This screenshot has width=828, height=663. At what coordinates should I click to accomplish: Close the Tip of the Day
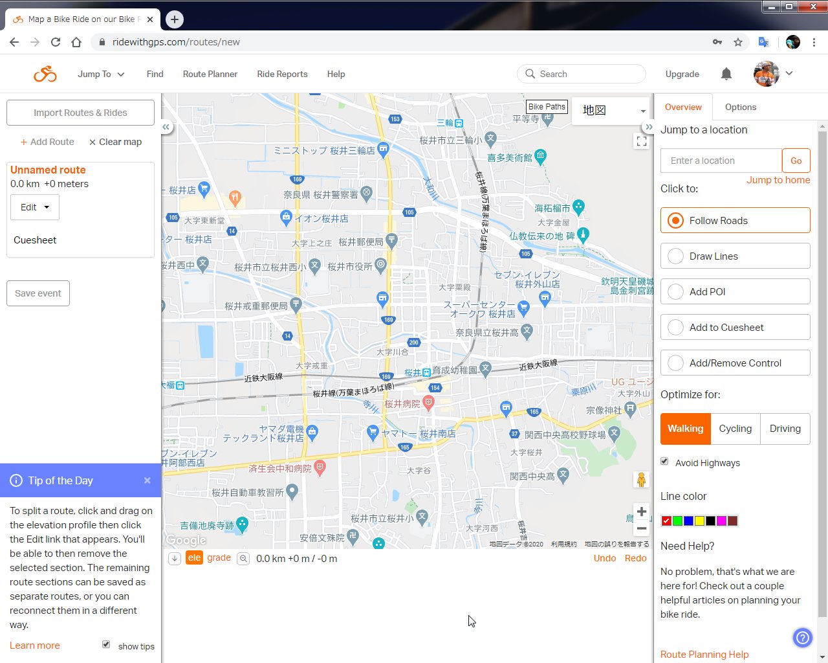pos(147,480)
